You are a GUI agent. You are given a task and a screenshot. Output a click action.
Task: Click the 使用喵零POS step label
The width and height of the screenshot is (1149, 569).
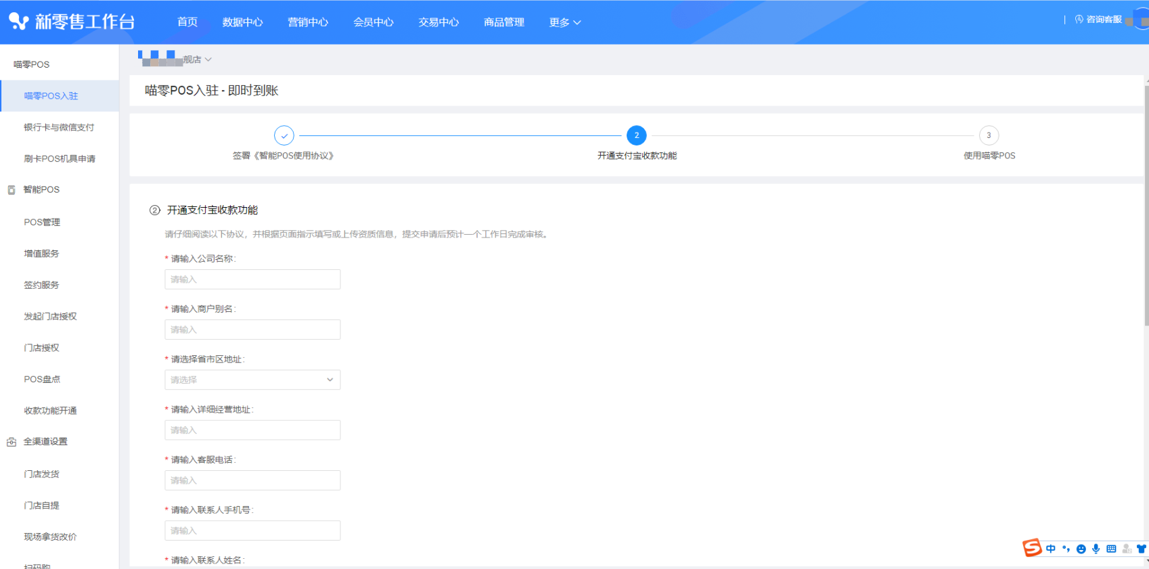[x=989, y=156]
